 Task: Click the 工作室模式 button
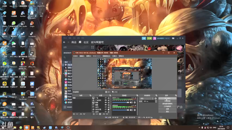pos(167,106)
